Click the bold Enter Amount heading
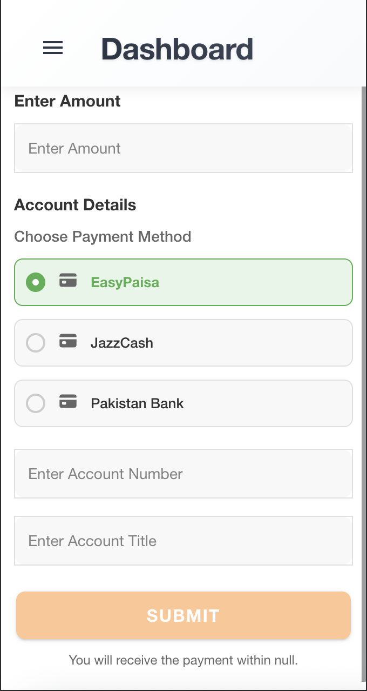Viewport: 367px width, 691px height. (67, 101)
